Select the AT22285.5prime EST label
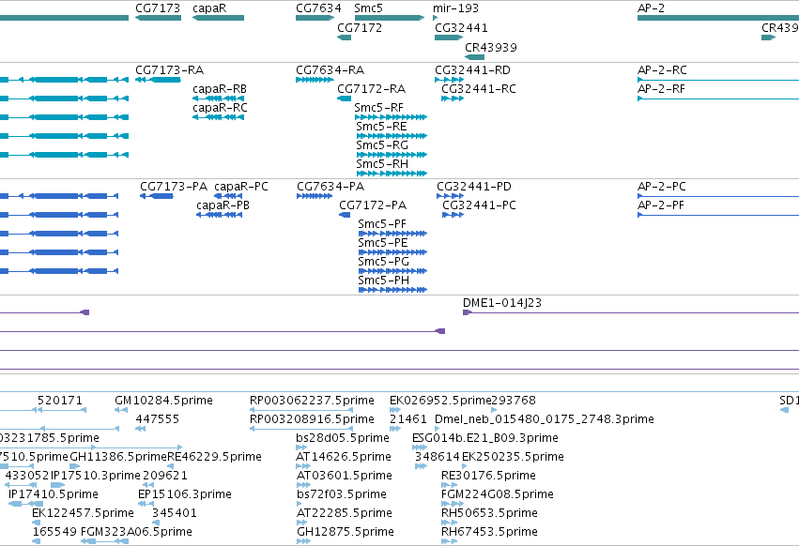This screenshot has height=546, width=799. click(345, 513)
